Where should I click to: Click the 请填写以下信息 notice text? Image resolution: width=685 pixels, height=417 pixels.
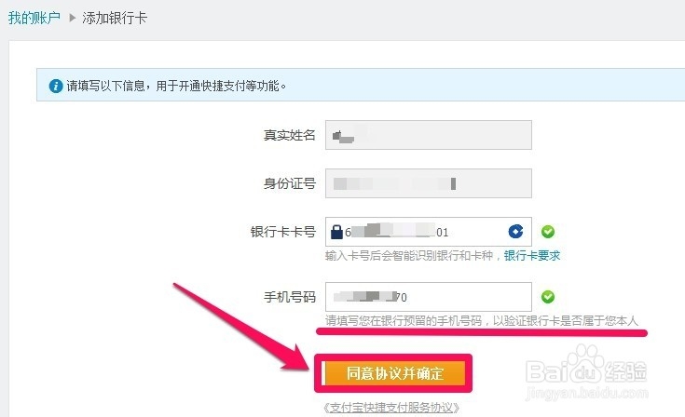coord(176,86)
